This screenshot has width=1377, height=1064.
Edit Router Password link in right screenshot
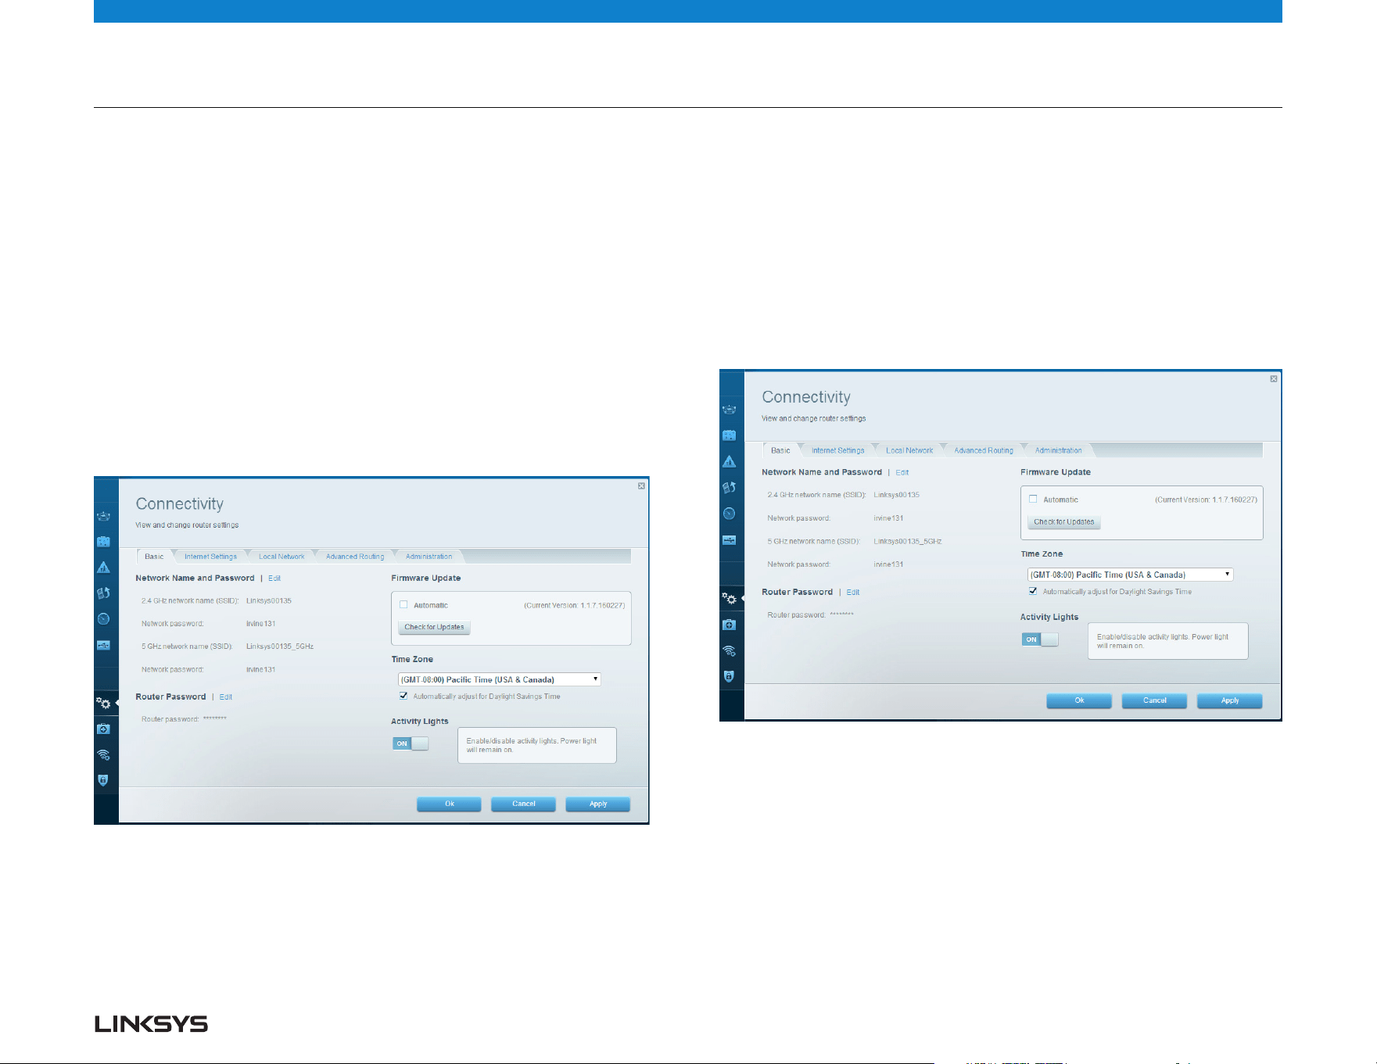[853, 593]
